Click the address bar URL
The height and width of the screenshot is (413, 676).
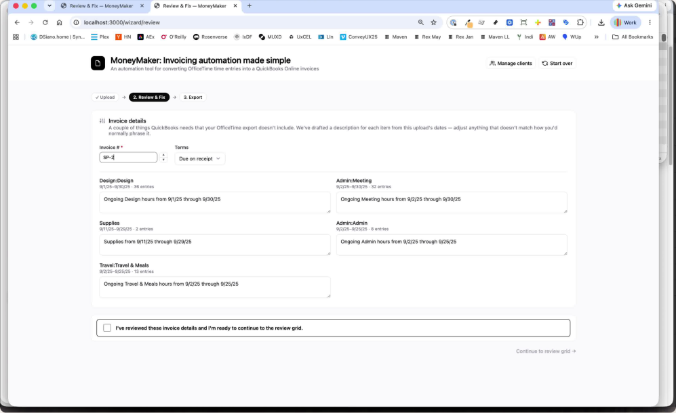click(121, 22)
